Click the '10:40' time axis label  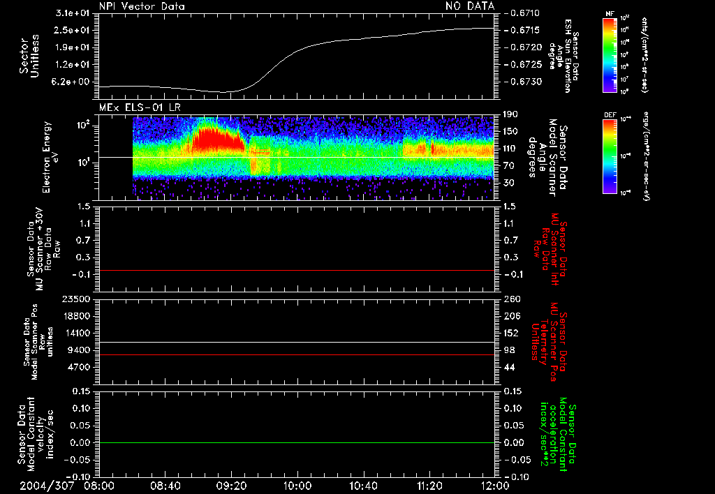tap(363, 486)
